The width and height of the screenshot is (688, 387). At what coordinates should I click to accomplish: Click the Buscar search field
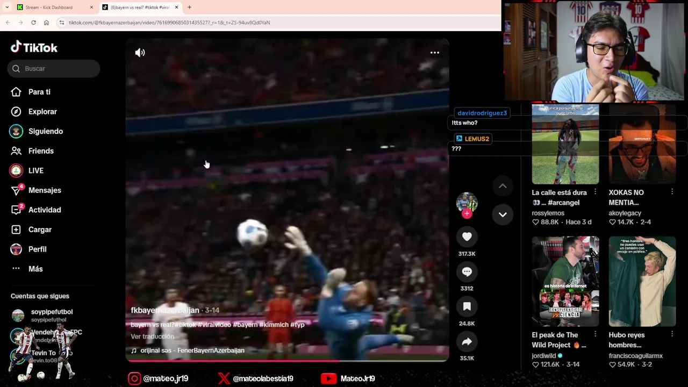coord(54,68)
